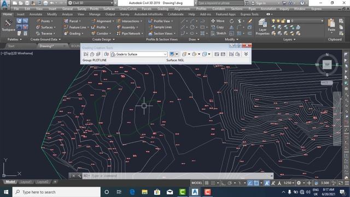Click Windows search box in taskbar

coord(56,192)
